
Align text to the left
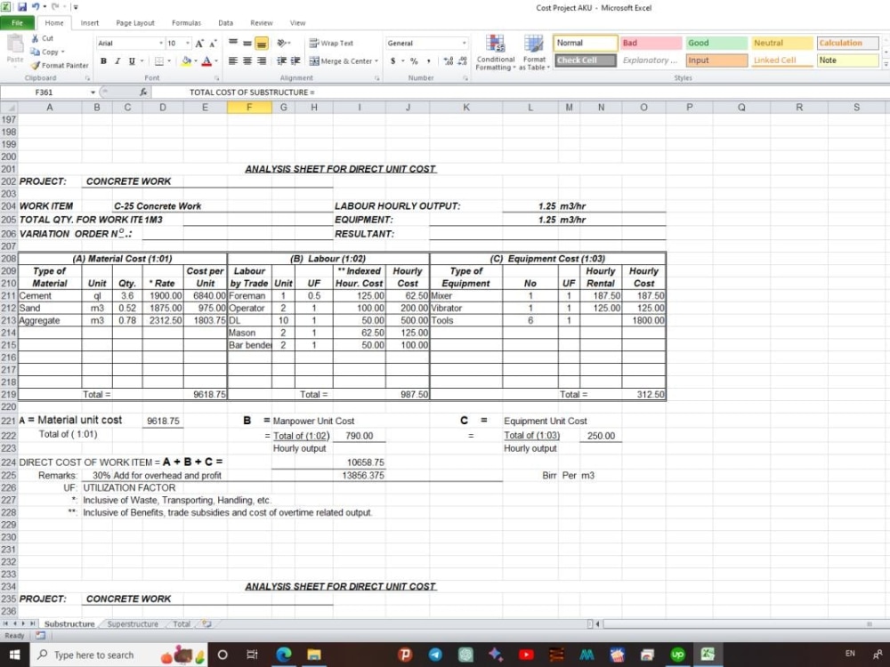(x=233, y=60)
